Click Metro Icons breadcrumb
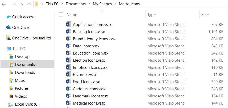228x108 pixels. (x=129, y=4)
